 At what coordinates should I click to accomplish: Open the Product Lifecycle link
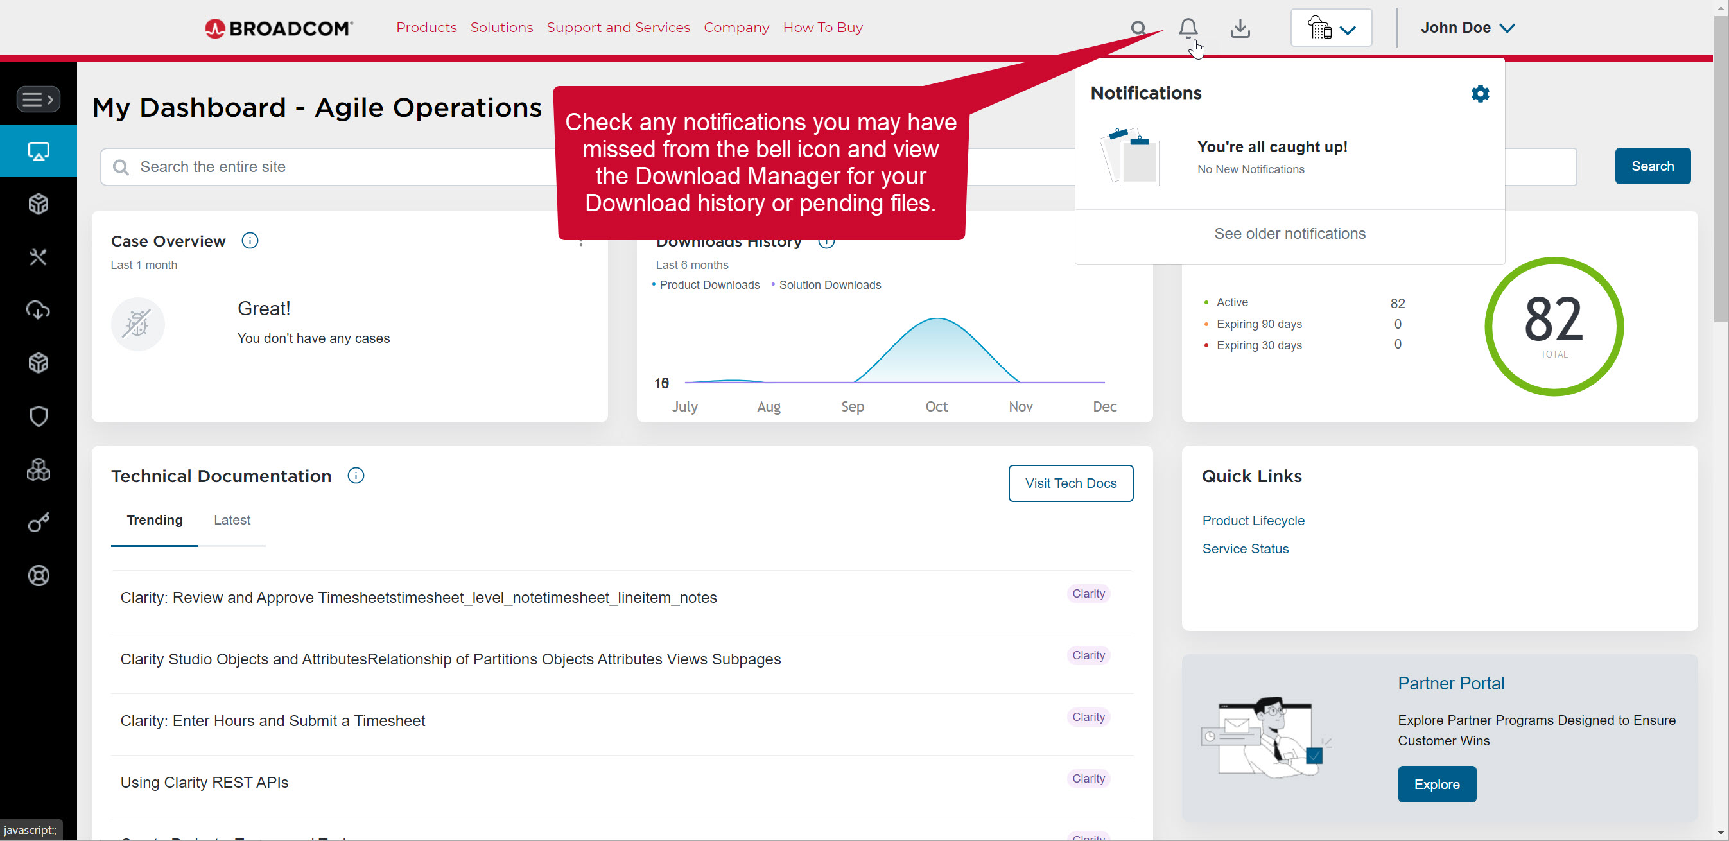[1253, 520]
